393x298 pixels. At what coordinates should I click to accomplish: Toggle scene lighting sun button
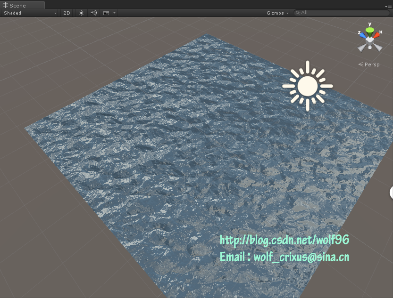coord(81,13)
